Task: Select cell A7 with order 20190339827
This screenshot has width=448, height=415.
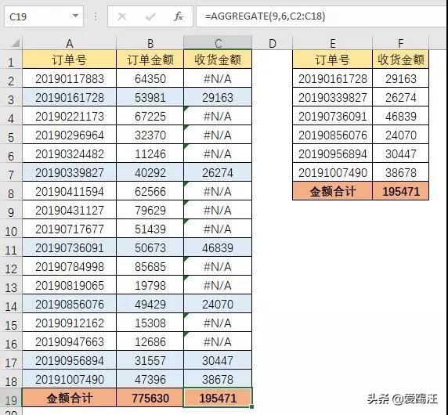Action: coord(70,173)
